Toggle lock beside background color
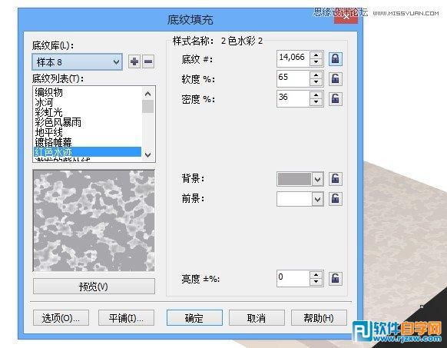The height and width of the screenshot is (348, 447). (x=335, y=179)
